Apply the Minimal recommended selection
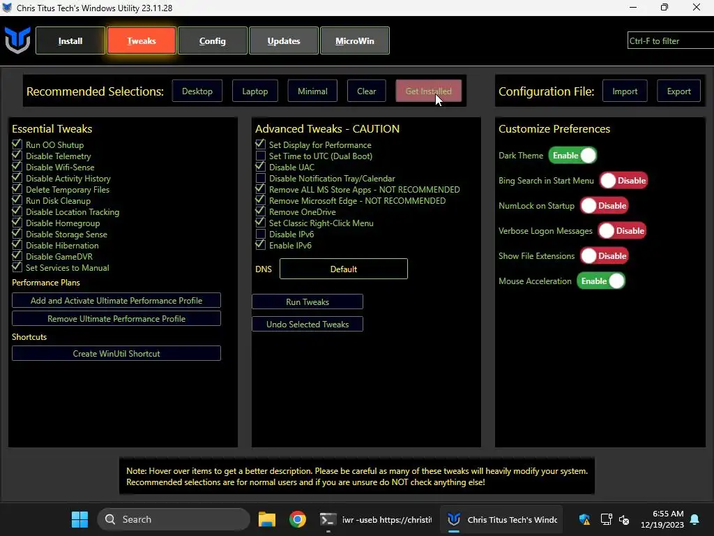The image size is (714, 536). (x=312, y=91)
